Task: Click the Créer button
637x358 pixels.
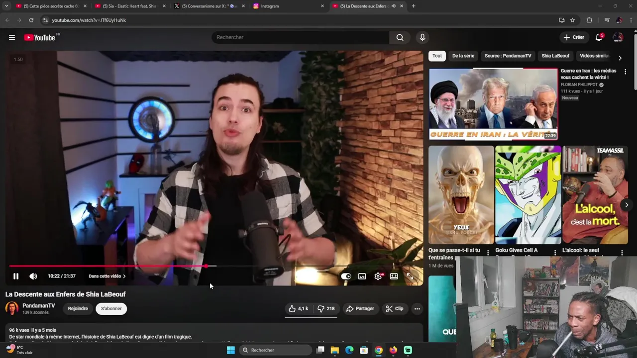Action: [x=573, y=37]
